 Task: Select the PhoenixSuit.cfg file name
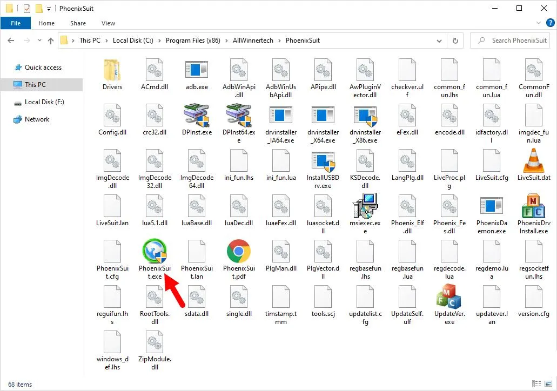112,272
